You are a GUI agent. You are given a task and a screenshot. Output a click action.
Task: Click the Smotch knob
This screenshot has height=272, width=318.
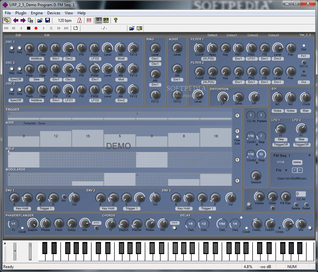[x=256, y=176]
